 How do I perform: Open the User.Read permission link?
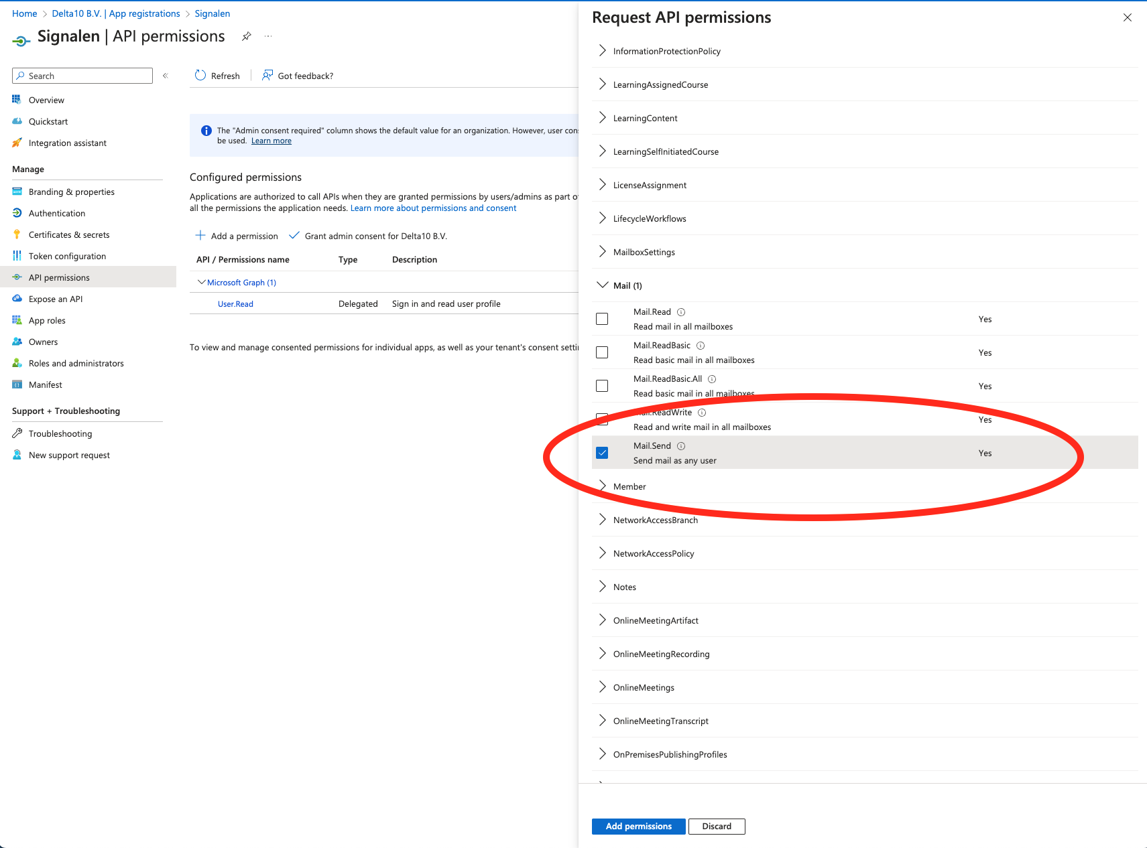pos(235,304)
